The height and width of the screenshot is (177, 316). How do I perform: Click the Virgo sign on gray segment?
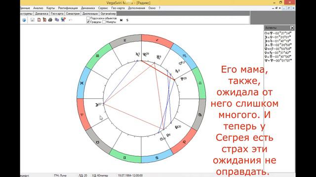pyautogui.click(x=200, y=115)
